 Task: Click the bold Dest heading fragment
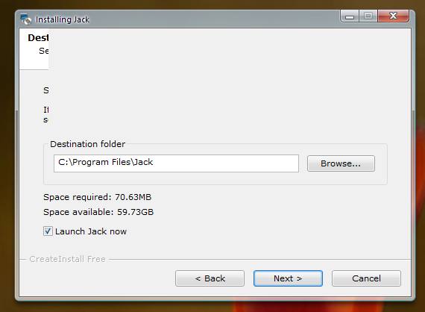(x=38, y=38)
